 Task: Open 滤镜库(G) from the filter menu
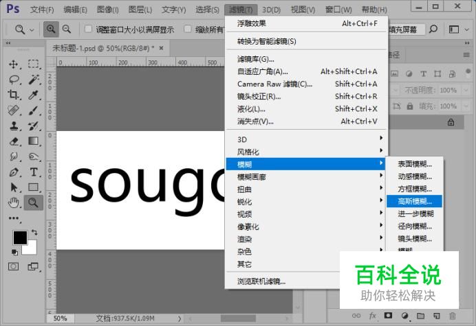pyautogui.click(x=306, y=59)
